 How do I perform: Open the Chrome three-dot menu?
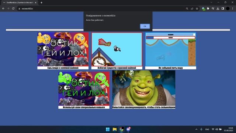233,8
